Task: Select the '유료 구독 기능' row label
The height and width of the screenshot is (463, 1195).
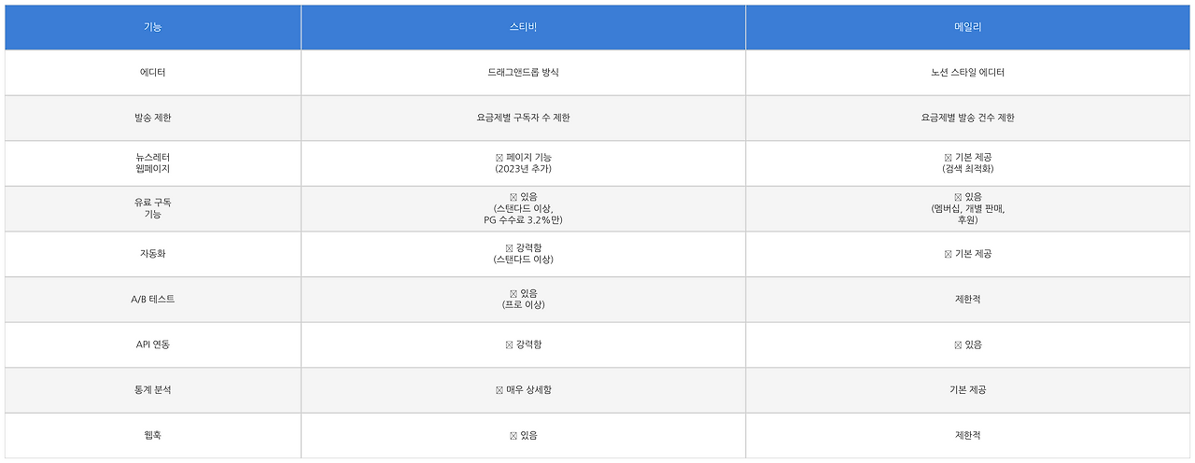Action: [153, 209]
